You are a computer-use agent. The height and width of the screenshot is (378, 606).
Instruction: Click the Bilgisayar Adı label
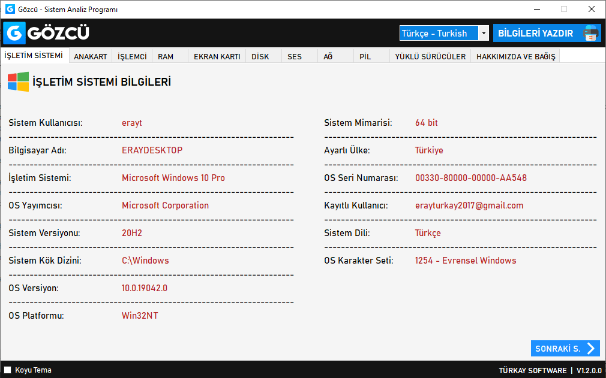point(37,150)
